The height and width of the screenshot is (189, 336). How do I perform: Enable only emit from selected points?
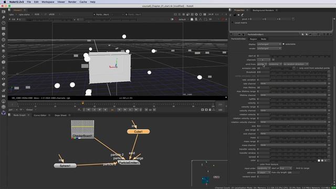(297, 68)
